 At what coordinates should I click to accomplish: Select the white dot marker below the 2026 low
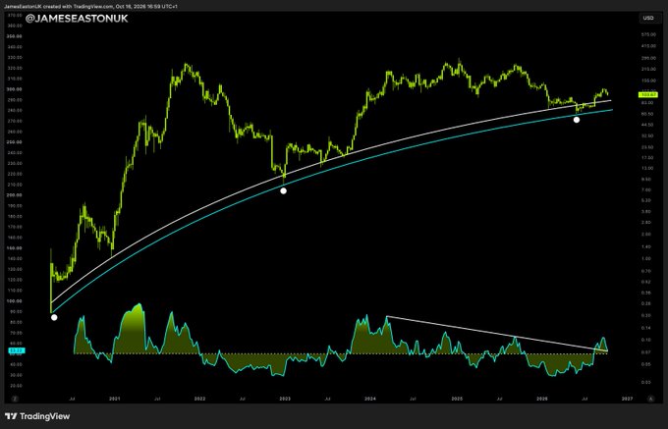point(577,120)
